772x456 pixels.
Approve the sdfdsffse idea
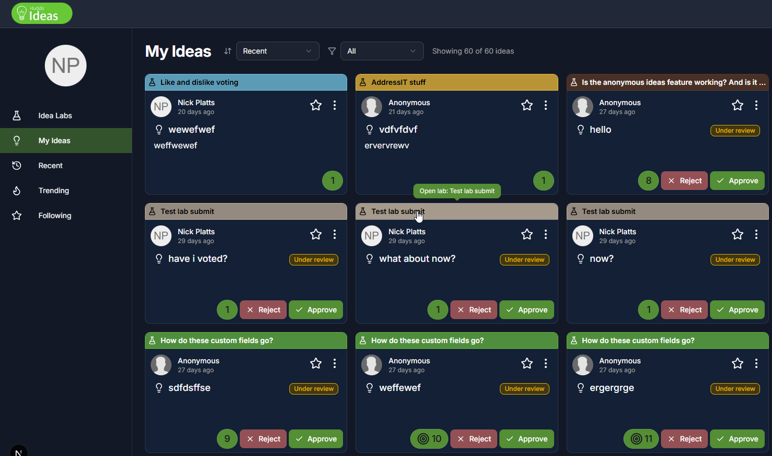316,439
